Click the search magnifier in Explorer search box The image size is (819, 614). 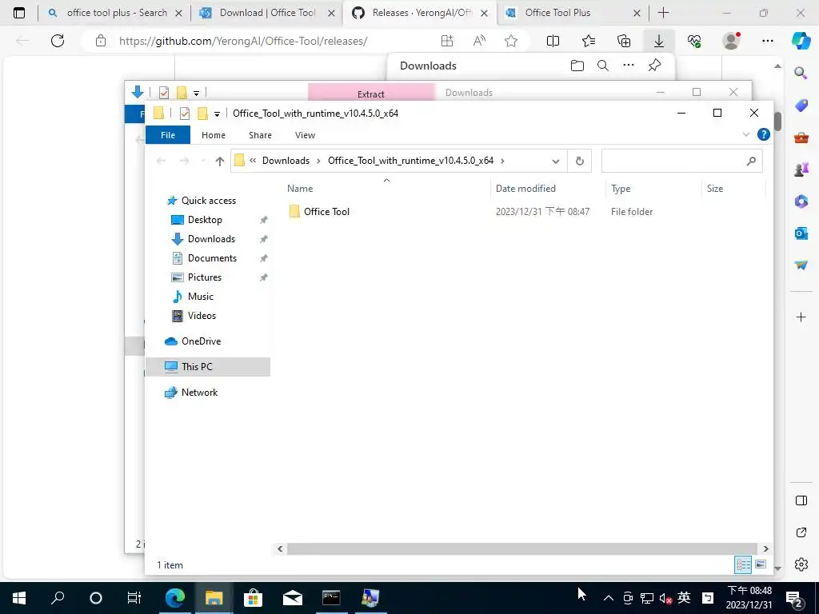751,161
